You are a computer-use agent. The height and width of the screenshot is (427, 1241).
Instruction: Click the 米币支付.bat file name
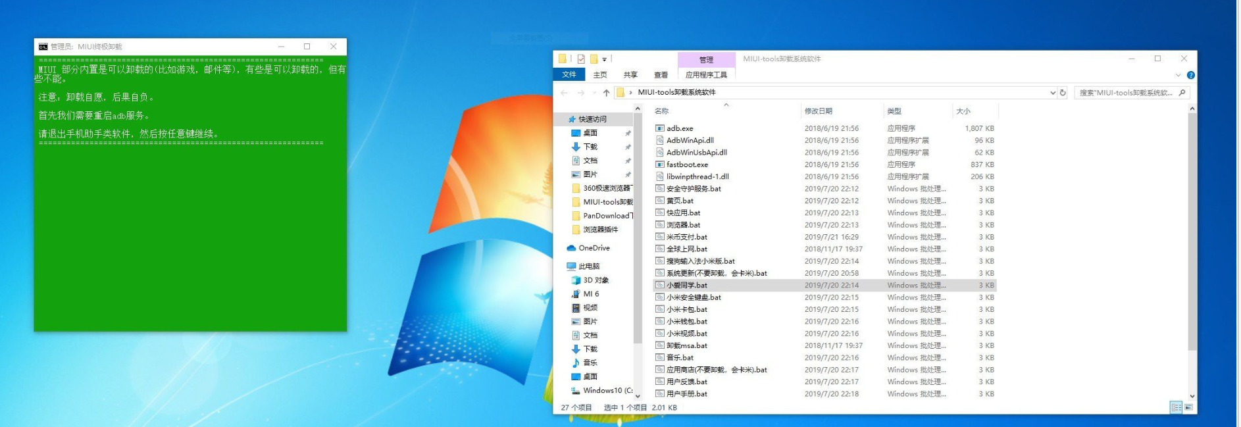[x=686, y=237]
